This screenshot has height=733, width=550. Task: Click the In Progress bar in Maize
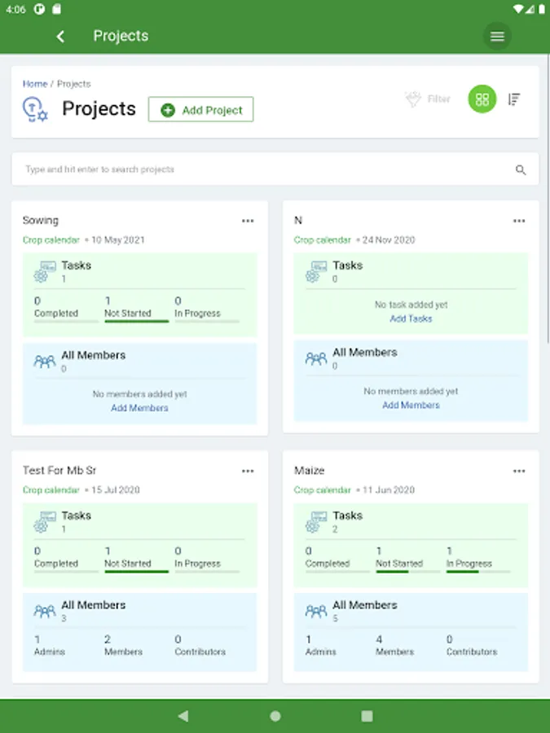(x=478, y=572)
